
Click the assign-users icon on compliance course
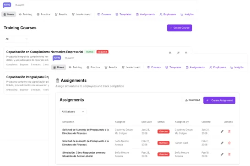[170, 53]
